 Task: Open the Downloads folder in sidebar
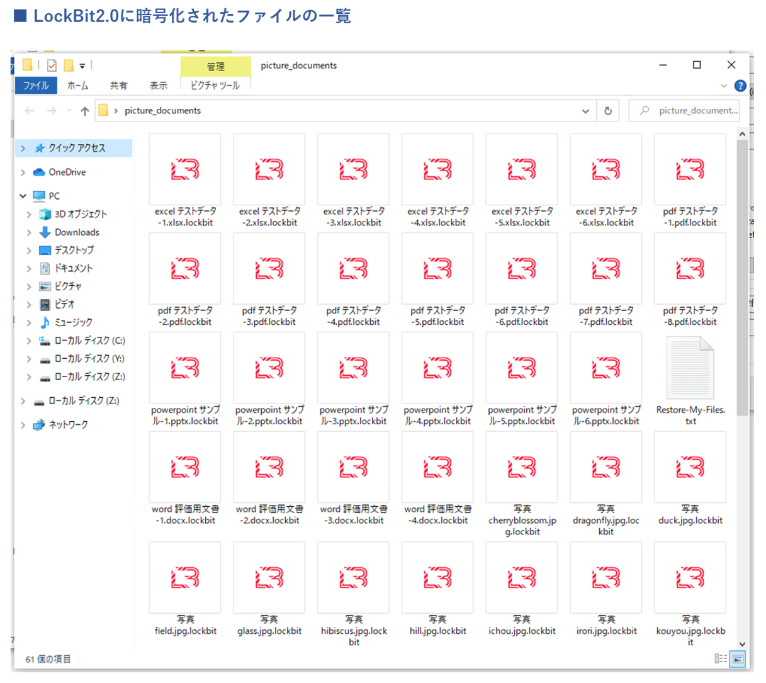click(x=77, y=232)
